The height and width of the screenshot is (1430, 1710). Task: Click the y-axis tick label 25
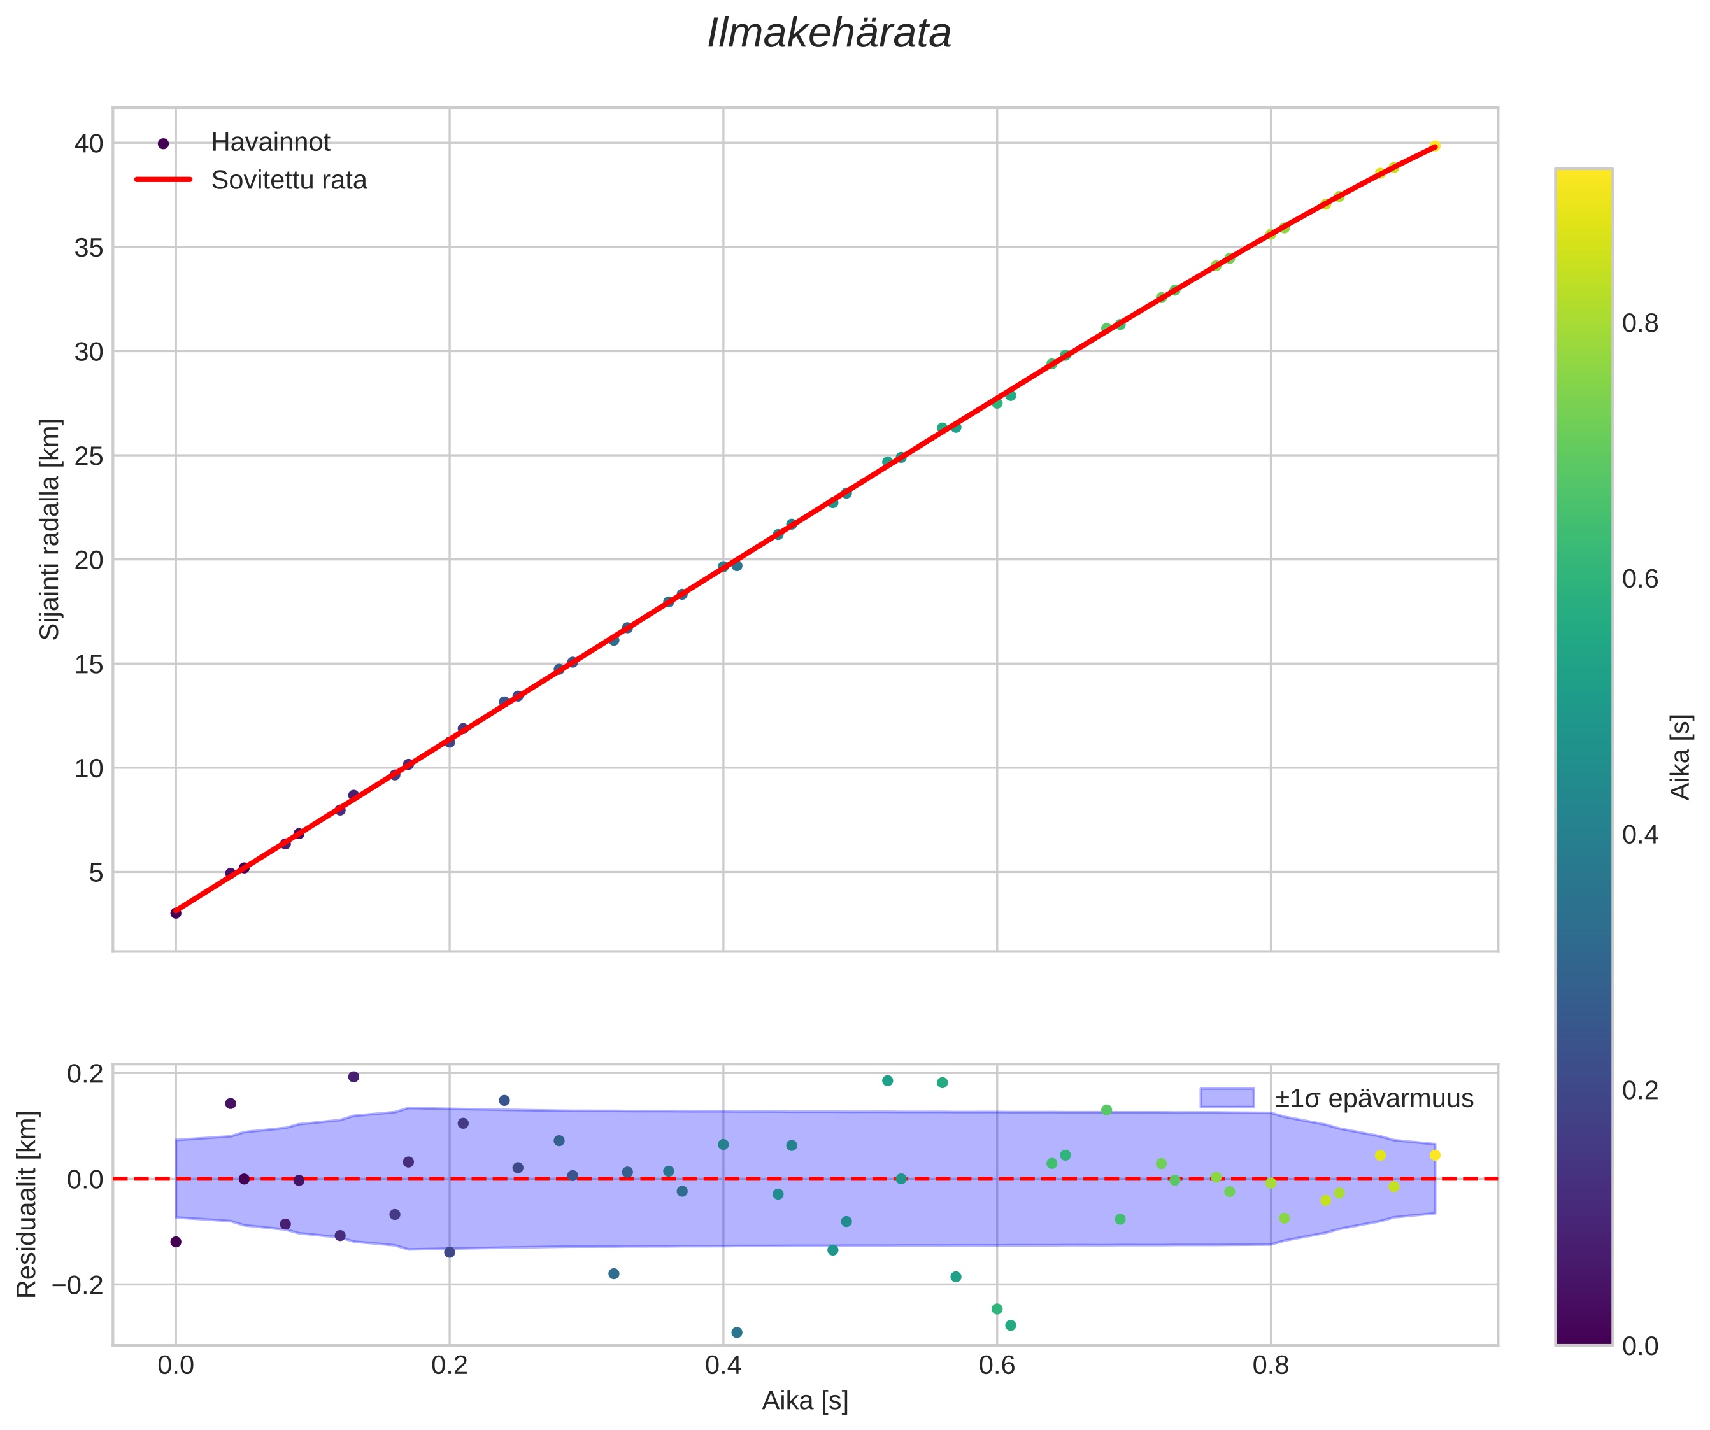[89, 456]
